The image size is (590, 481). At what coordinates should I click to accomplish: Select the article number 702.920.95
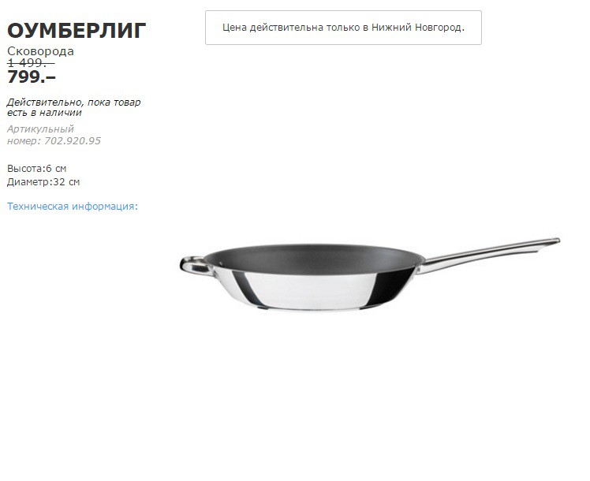pyautogui.click(x=73, y=140)
